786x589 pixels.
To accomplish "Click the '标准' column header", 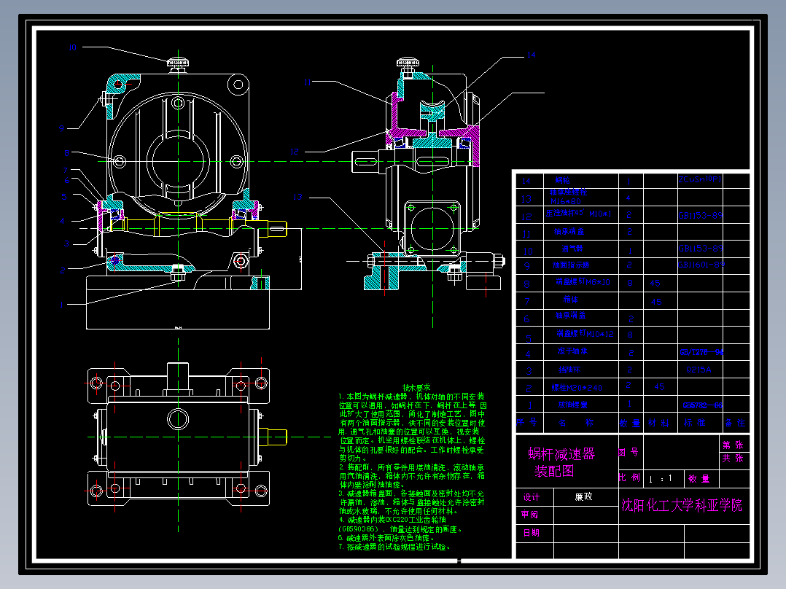I will click(x=694, y=423).
